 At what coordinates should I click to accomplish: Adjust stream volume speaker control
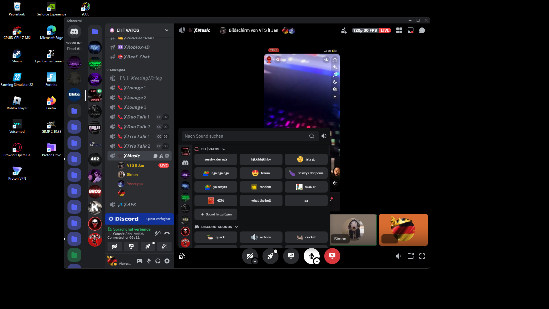(x=398, y=256)
